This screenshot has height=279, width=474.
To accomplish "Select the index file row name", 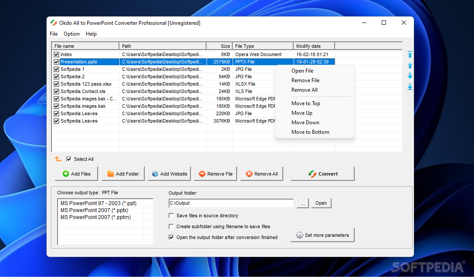I will [66, 55].
